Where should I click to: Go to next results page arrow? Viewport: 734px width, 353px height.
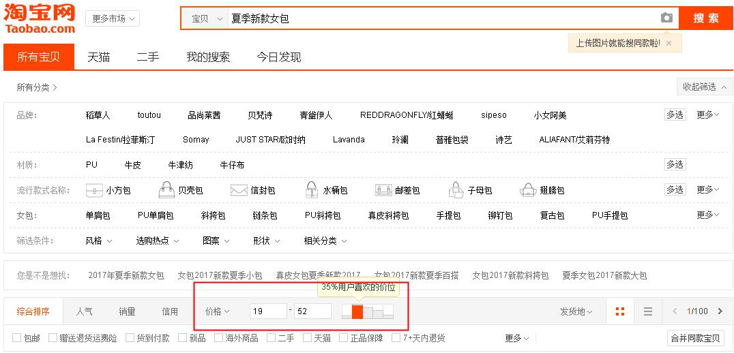pos(720,311)
